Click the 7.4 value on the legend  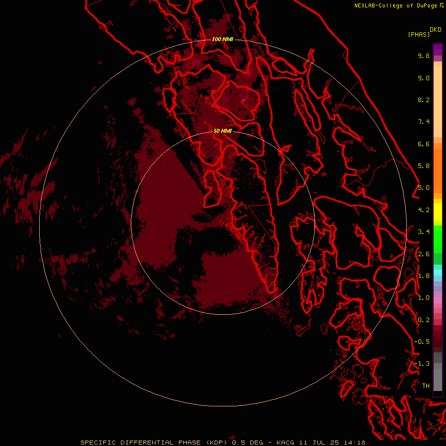424,122
